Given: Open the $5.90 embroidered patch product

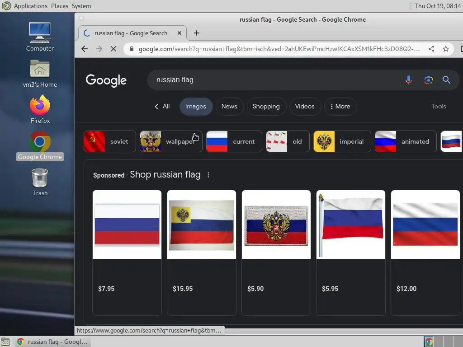Looking at the screenshot, I should point(276,225).
